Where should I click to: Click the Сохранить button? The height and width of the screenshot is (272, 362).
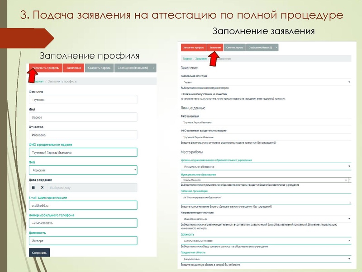pos(40,252)
